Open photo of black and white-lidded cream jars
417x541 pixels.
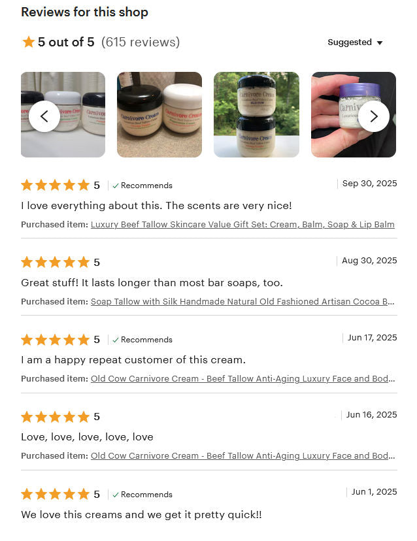pyautogui.click(x=159, y=114)
